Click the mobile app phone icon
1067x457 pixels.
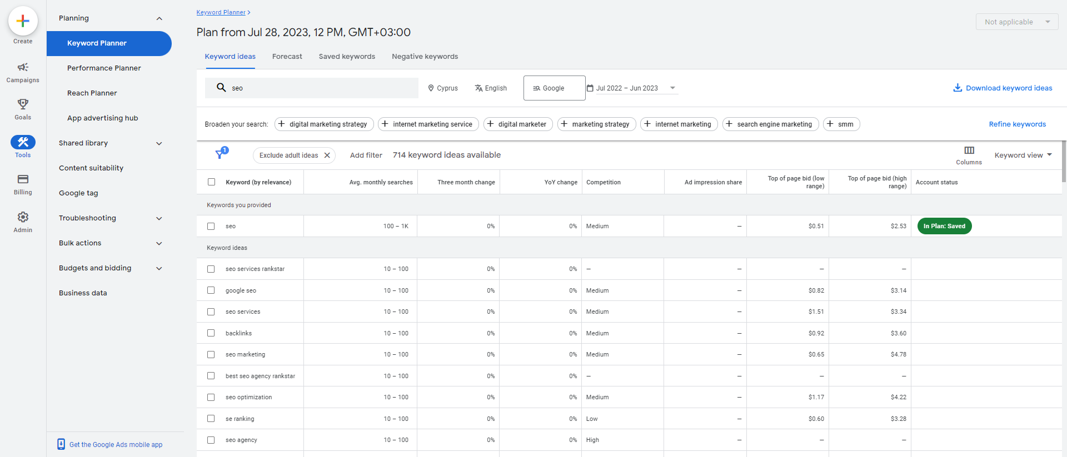[61, 444]
